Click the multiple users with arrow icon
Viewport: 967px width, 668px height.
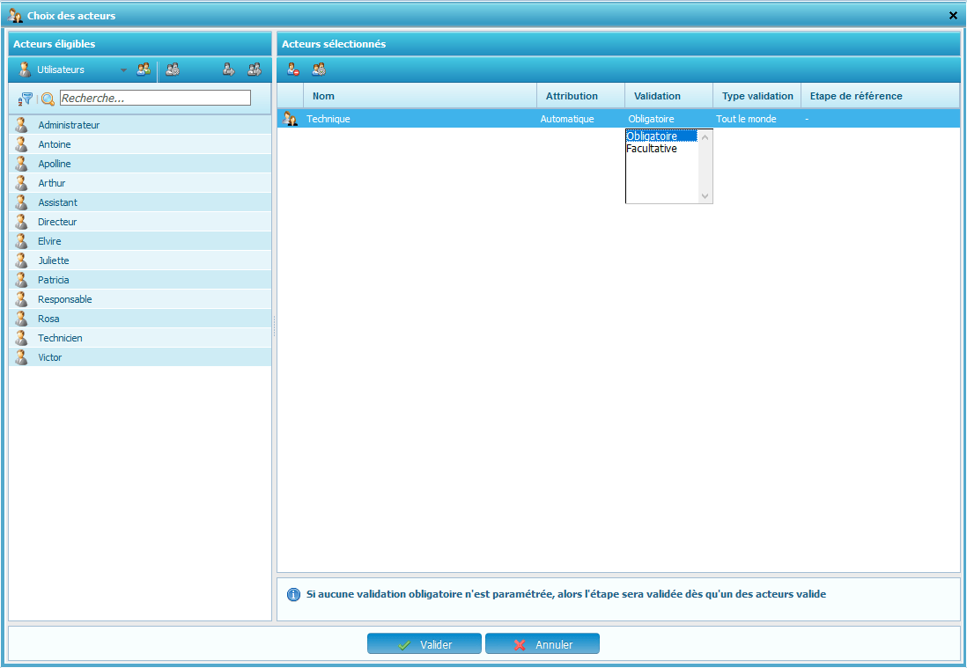[255, 70]
